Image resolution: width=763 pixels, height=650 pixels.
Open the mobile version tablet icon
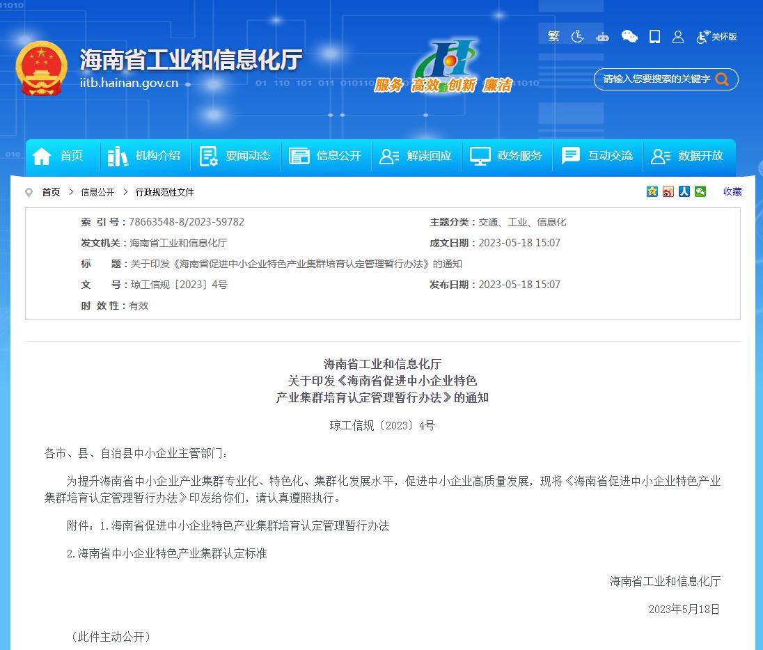click(654, 36)
